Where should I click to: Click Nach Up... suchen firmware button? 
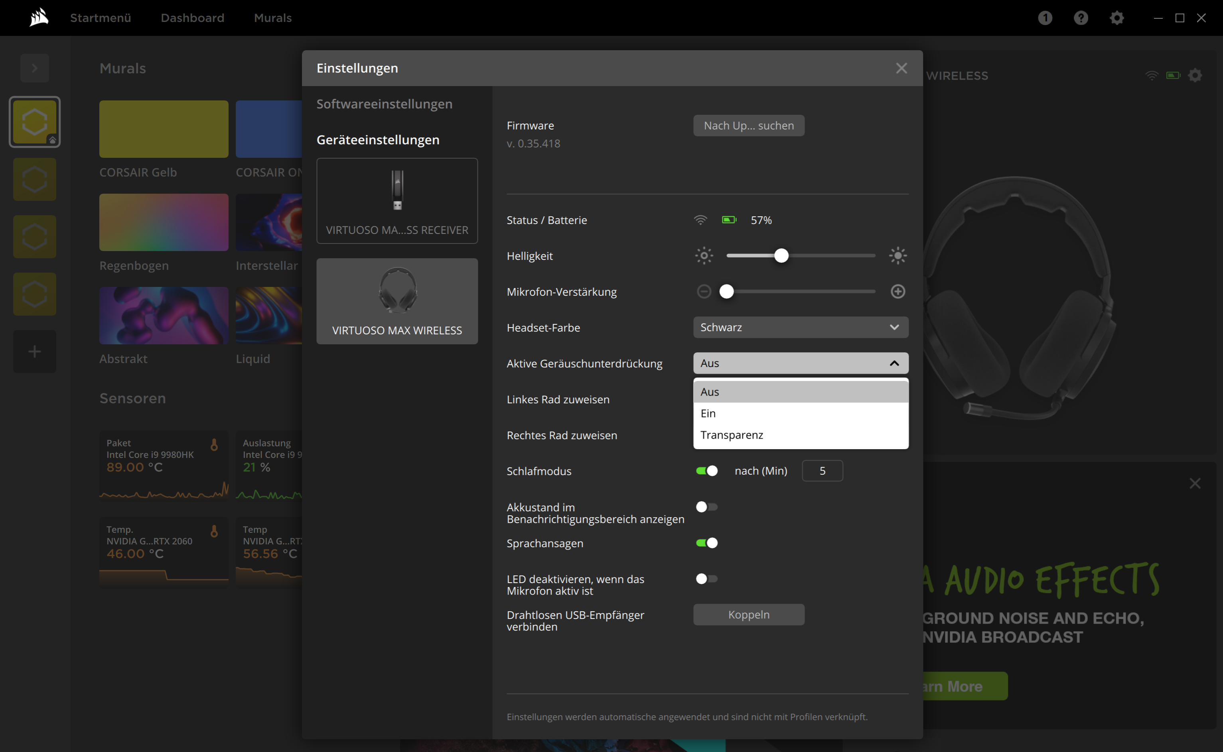click(x=749, y=125)
